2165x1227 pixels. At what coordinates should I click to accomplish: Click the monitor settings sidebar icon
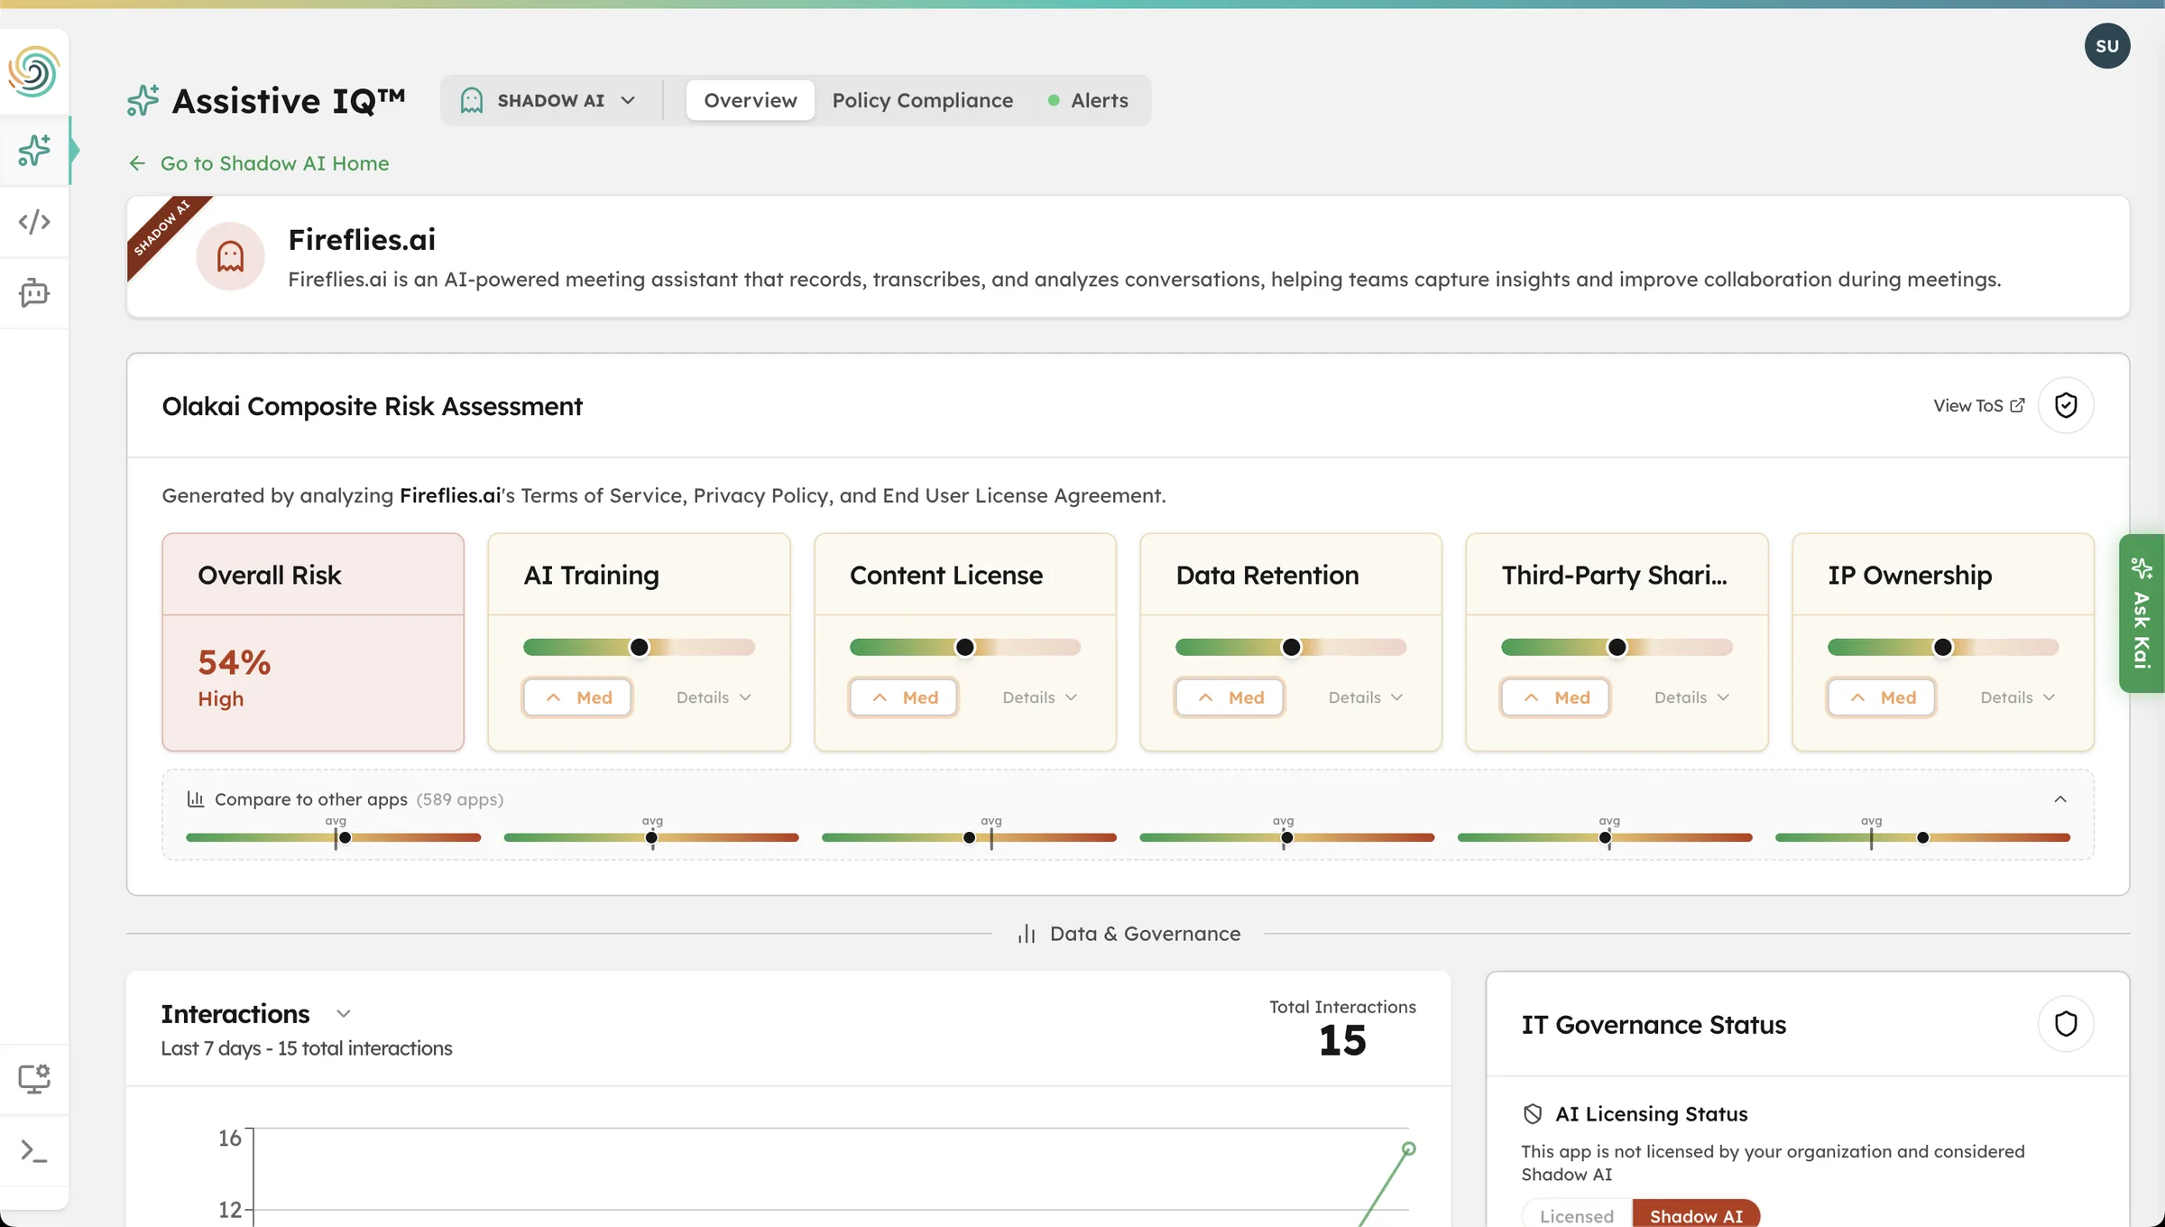point(34,1079)
